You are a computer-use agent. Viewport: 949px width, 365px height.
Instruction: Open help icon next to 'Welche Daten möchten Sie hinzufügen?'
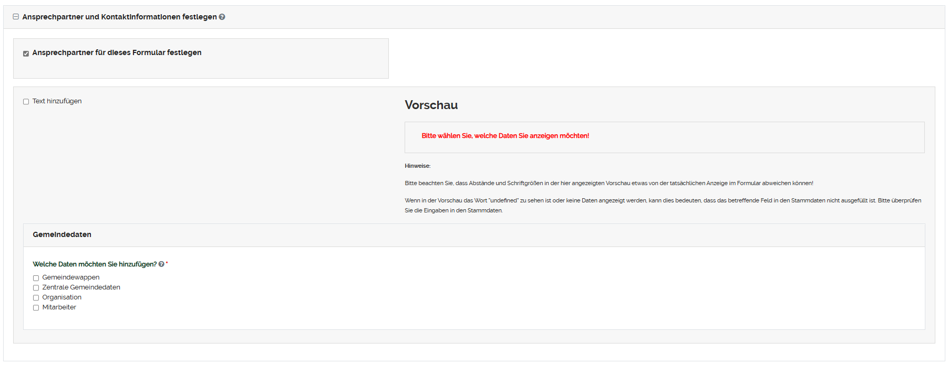tap(161, 264)
